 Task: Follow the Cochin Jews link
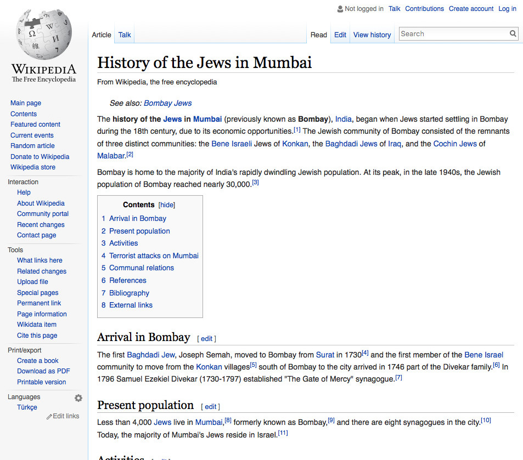[455, 144]
